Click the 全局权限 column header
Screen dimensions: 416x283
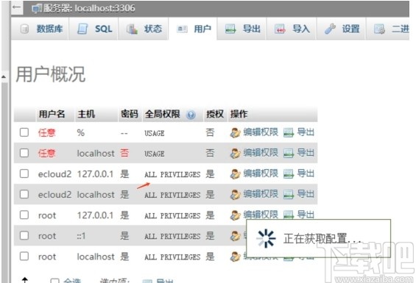[163, 114]
